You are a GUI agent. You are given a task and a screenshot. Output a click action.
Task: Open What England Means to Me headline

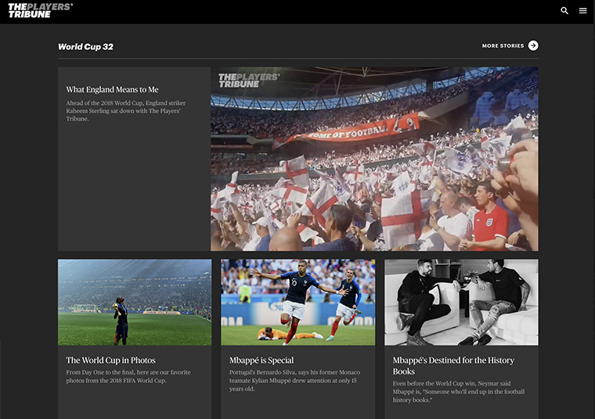point(112,90)
